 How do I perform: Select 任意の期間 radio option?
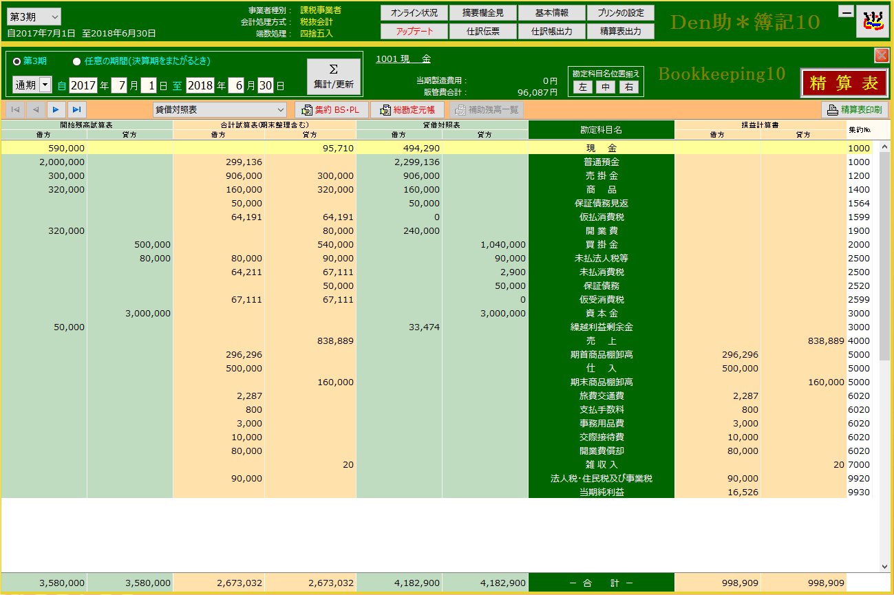(x=76, y=61)
